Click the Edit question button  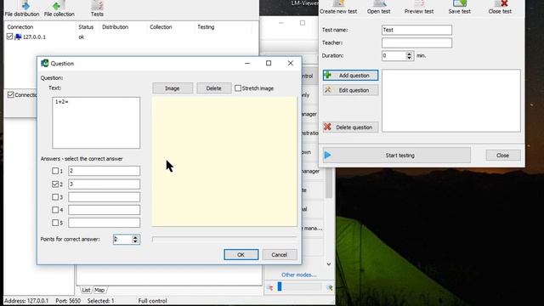click(x=350, y=90)
